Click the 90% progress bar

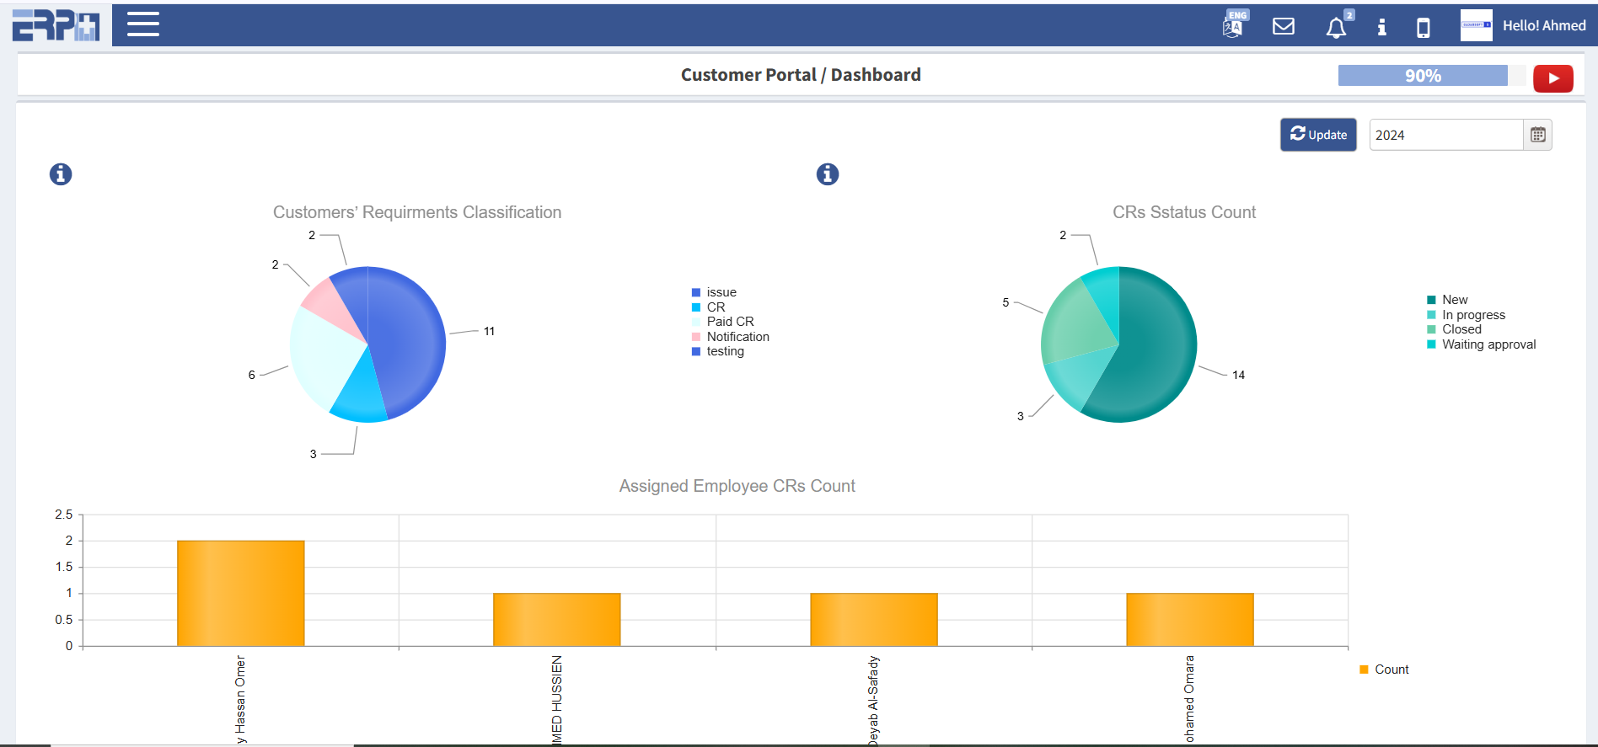[1423, 76]
